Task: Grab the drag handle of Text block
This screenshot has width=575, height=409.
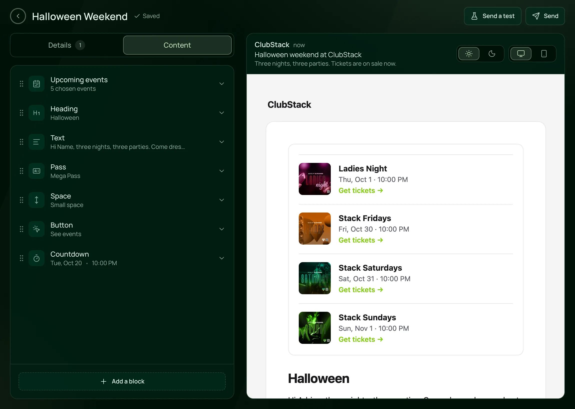Action: coord(22,142)
